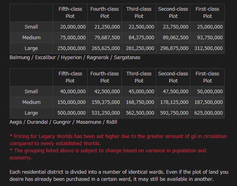Click the Fifth-class Plot header in first table

(x=70, y=12)
